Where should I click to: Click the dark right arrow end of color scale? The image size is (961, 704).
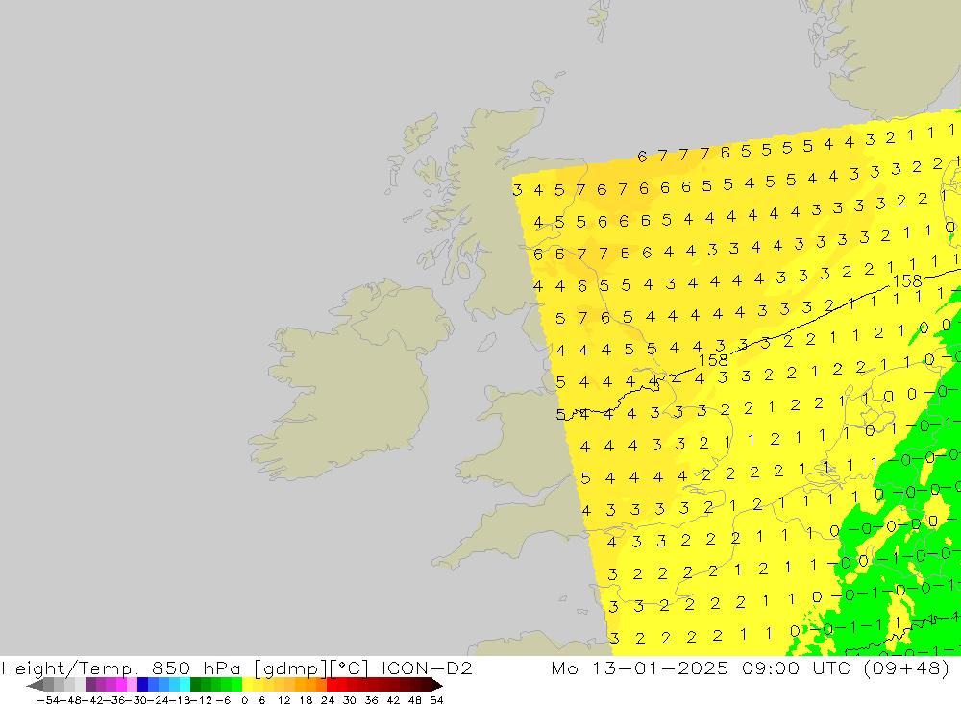[x=437, y=685]
